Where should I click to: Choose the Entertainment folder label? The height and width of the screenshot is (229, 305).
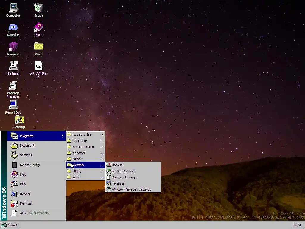[83, 147]
